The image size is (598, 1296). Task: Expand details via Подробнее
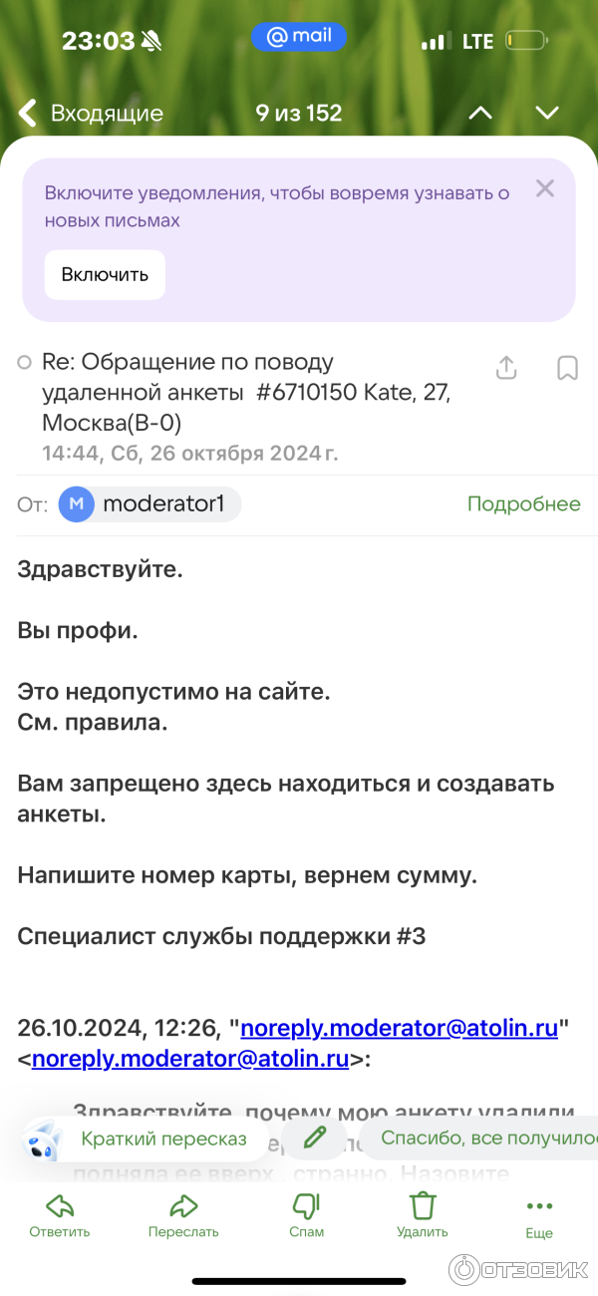pos(523,504)
